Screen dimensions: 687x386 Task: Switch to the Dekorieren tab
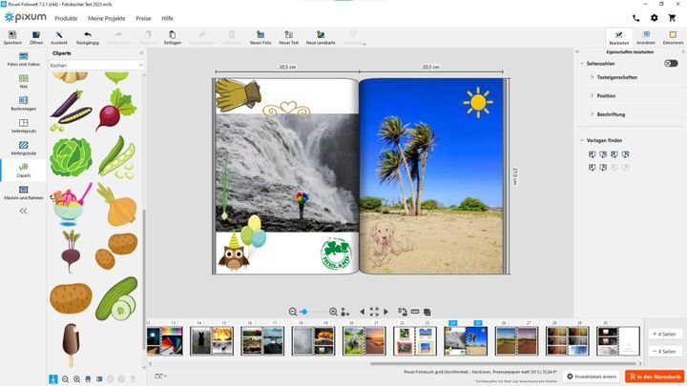tap(673, 37)
